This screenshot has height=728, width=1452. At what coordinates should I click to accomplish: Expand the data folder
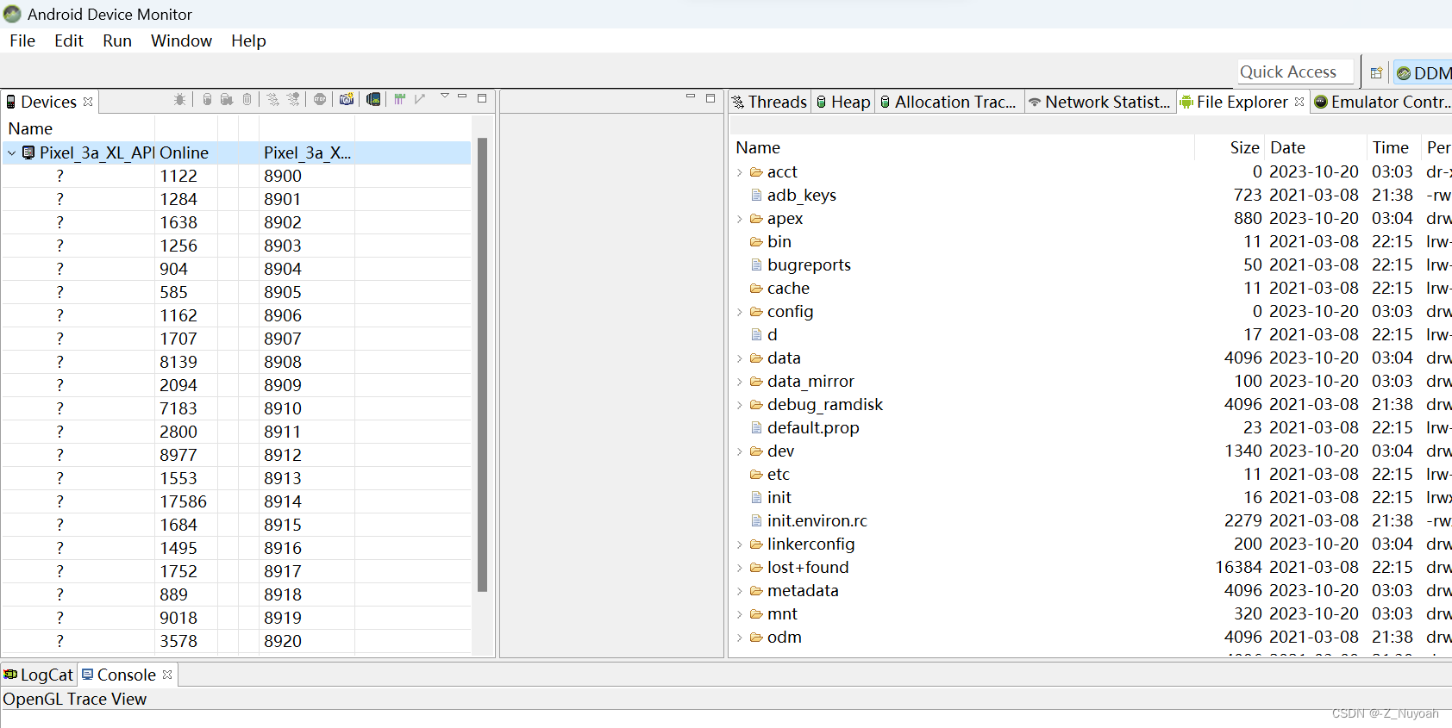[740, 358]
